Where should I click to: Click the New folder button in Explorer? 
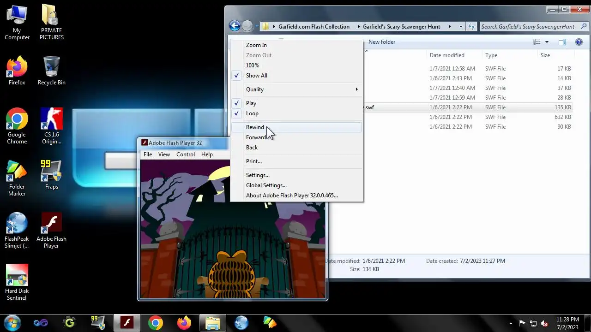(x=382, y=42)
